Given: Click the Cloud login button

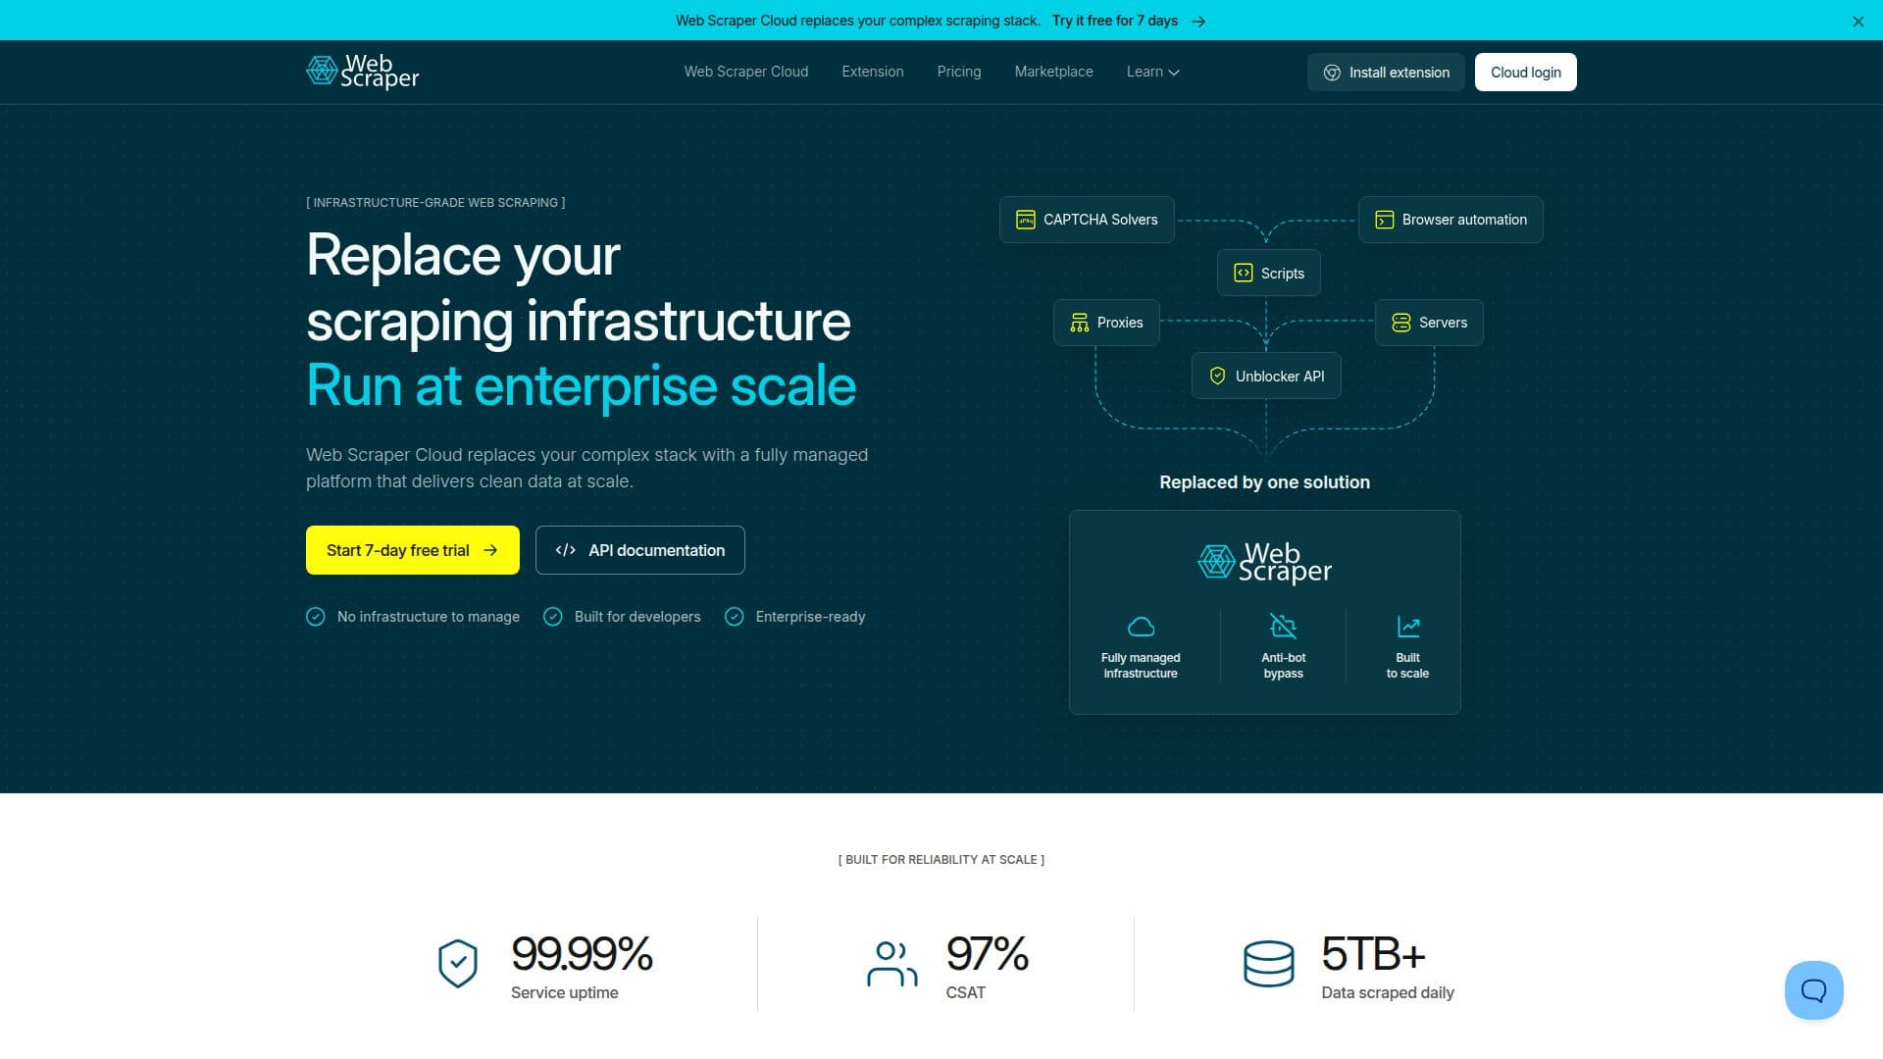Looking at the screenshot, I should [1525, 73].
